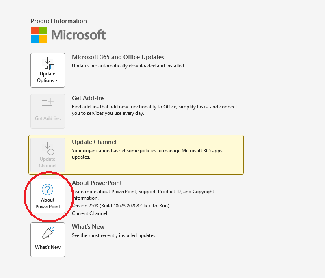Click the Get Add-ins section heading
The width and height of the screenshot is (325, 278).
pos(88,98)
